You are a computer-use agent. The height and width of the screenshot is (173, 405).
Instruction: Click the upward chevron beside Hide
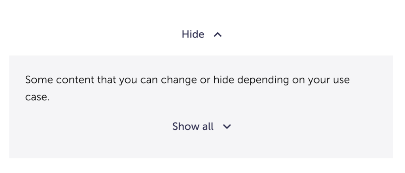tap(218, 35)
